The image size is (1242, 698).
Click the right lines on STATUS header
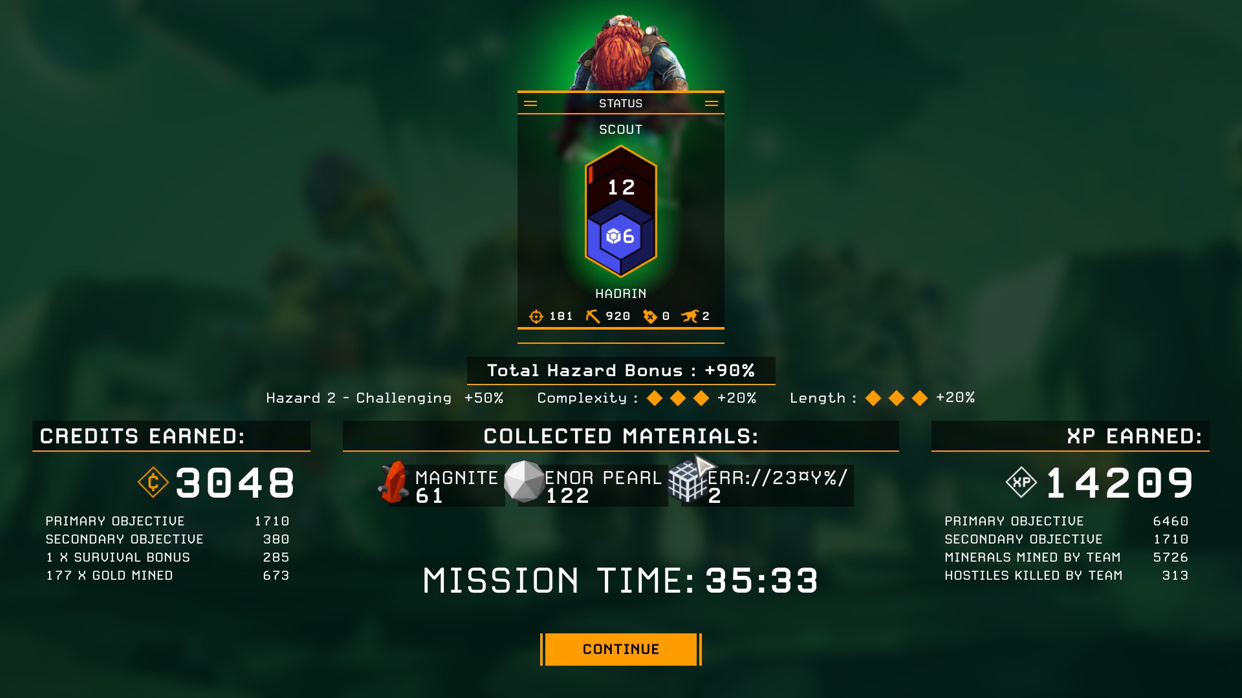coord(712,103)
